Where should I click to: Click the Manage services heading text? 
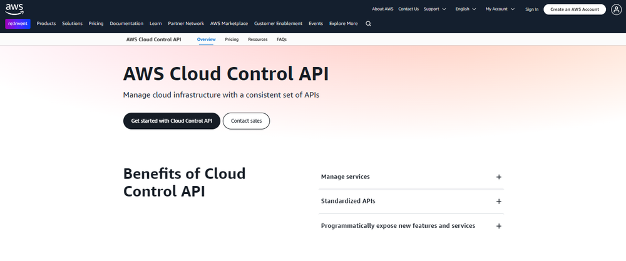click(x=346, y=177)
